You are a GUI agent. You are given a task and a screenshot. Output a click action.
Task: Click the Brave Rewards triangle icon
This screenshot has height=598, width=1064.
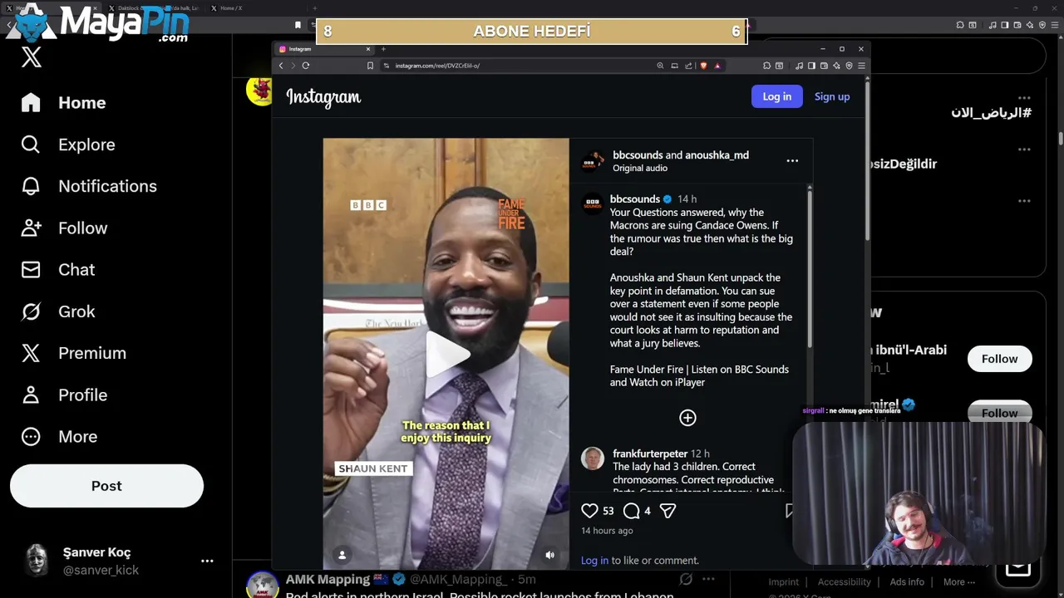click(x=717, y=66)
